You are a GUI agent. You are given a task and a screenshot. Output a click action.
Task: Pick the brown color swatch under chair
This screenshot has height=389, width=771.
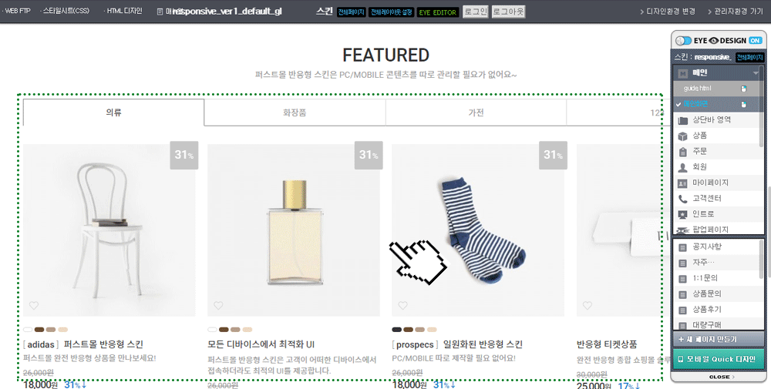(39, 330)
